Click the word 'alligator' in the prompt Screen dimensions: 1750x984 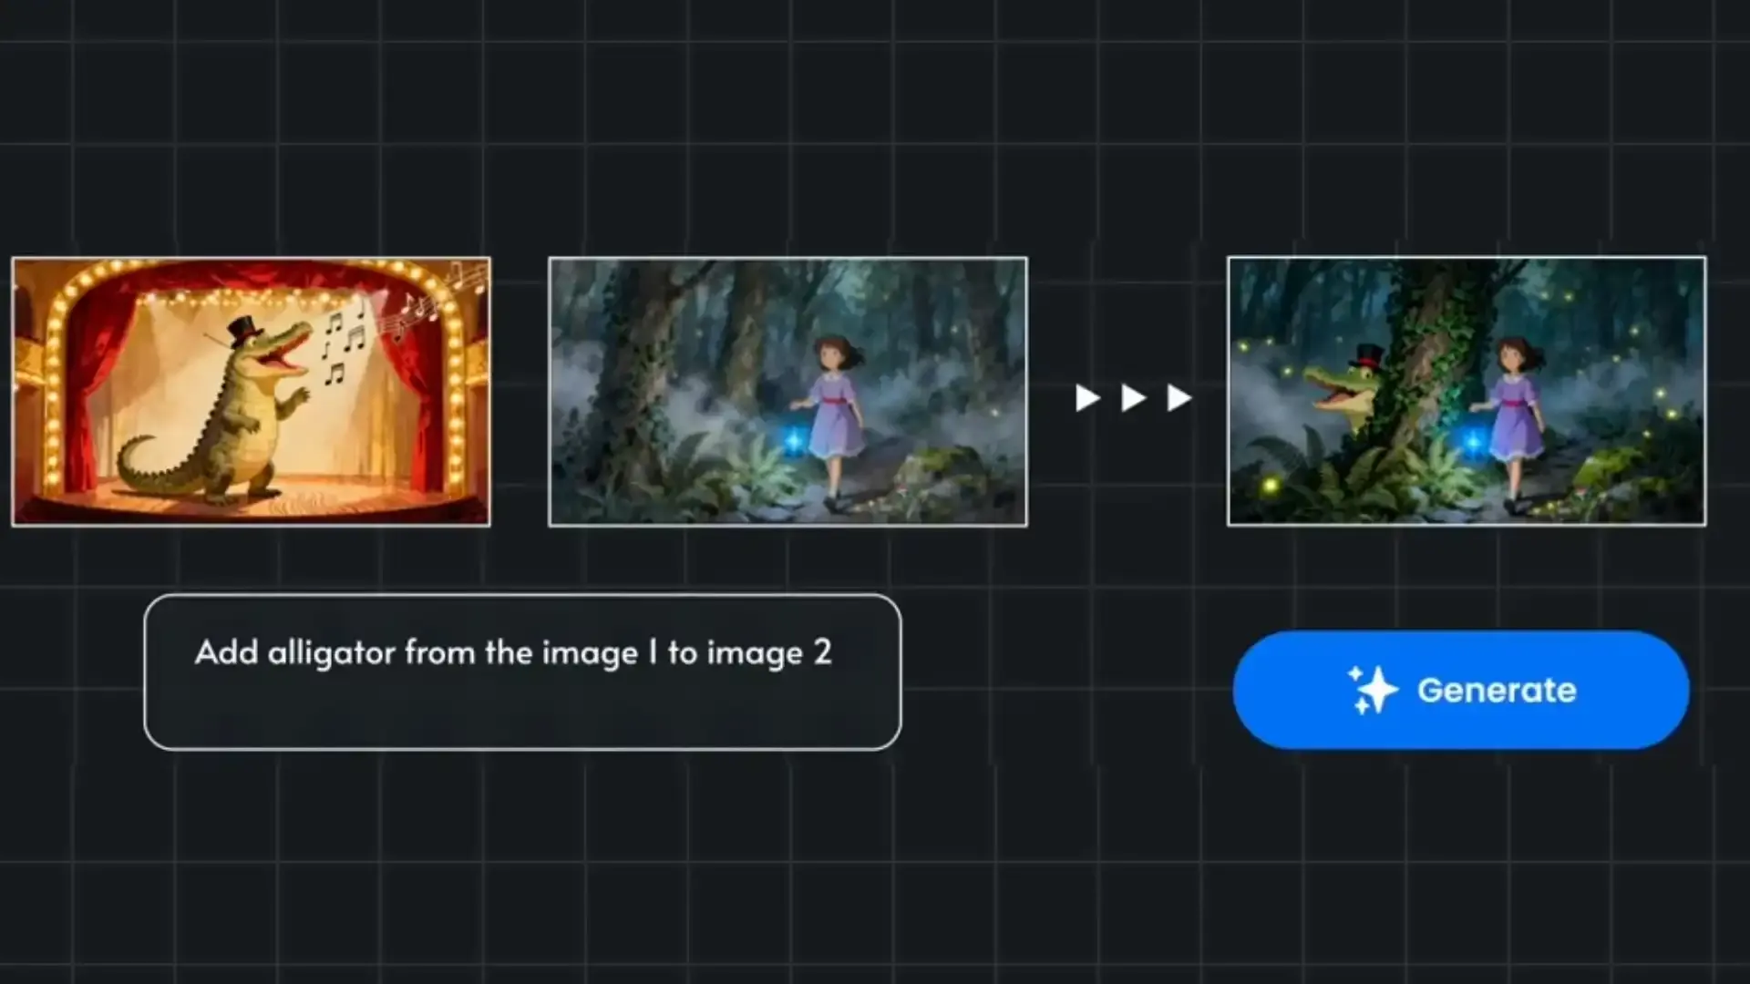(331, 653)
